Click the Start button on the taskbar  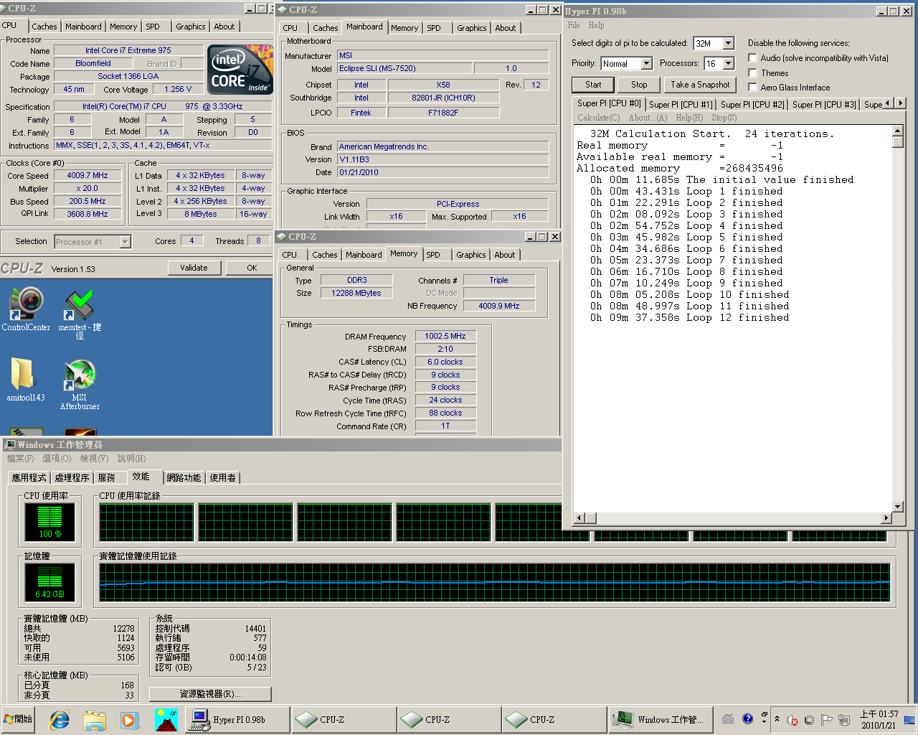coord(19,719)
